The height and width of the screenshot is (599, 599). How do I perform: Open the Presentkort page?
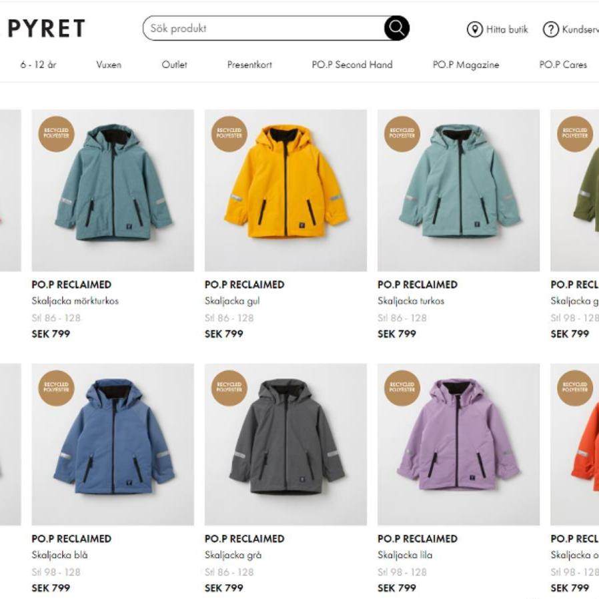tap(249, 65)
